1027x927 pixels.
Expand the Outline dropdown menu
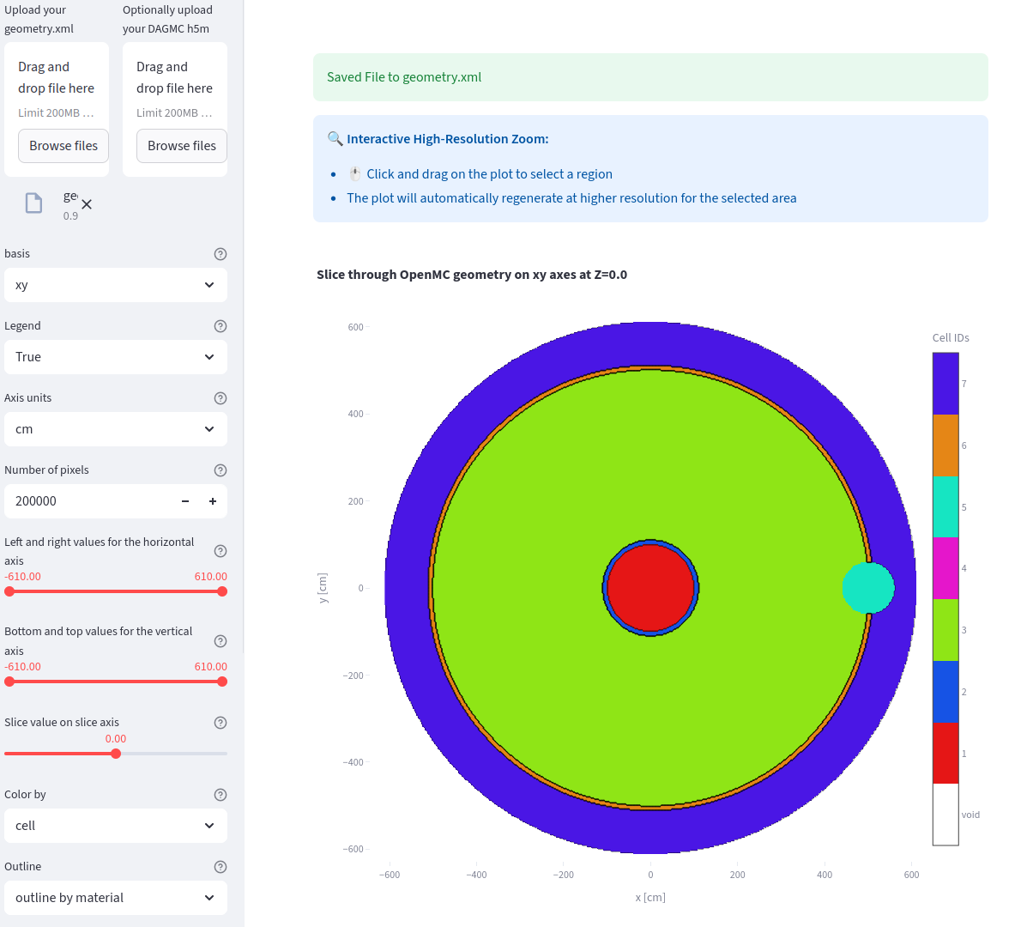coord(116,898)
